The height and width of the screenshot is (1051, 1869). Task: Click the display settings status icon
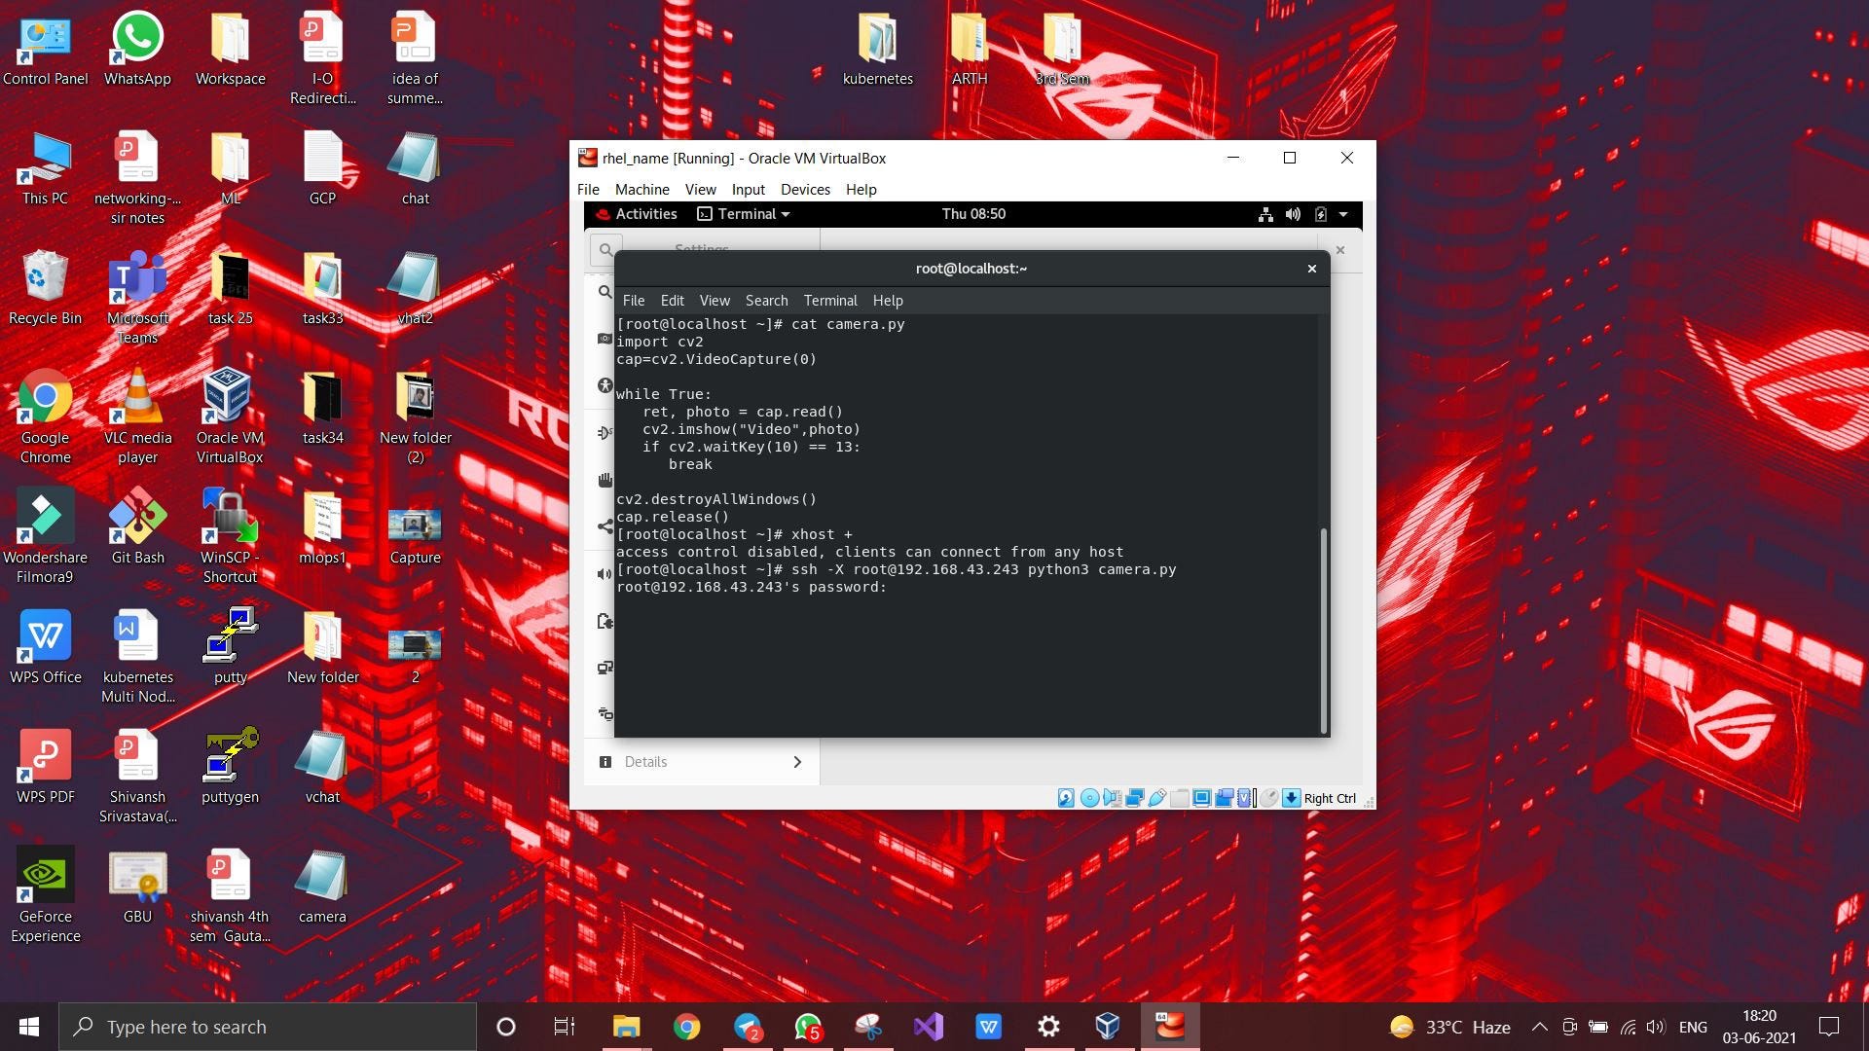pos(1201,798)
